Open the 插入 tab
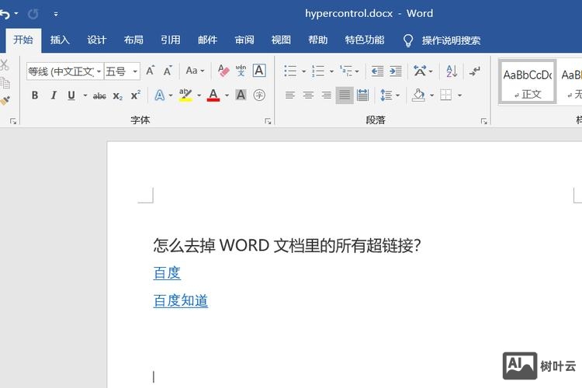The image size is (582, 388). coord(60,40)
